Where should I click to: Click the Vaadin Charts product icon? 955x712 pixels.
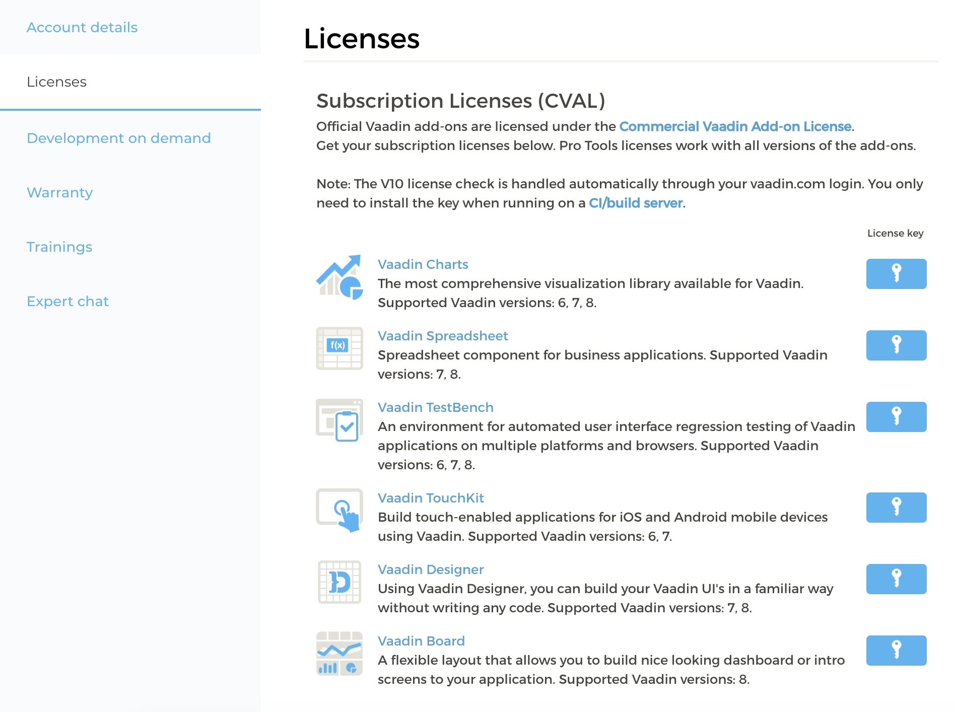339,277
